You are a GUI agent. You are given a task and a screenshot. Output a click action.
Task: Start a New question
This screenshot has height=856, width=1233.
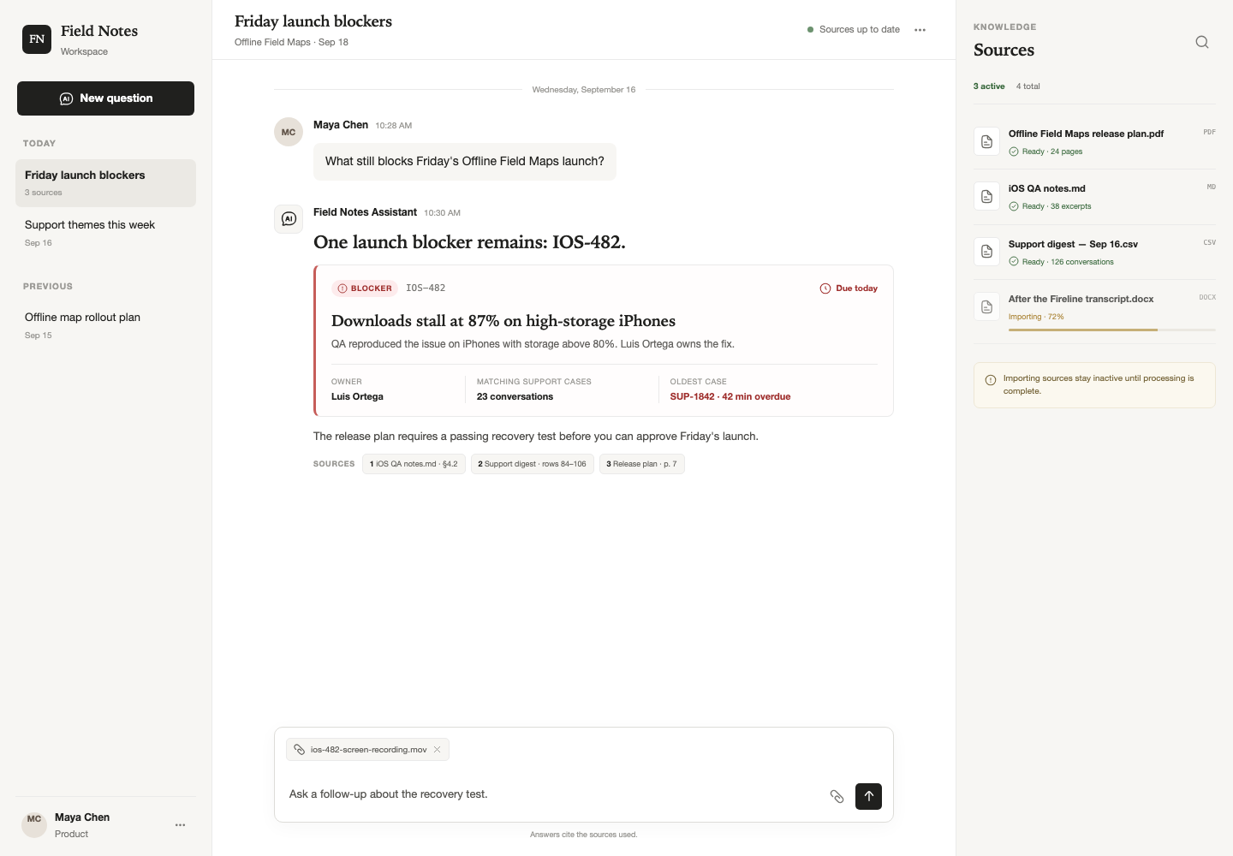tap(105, 98)
